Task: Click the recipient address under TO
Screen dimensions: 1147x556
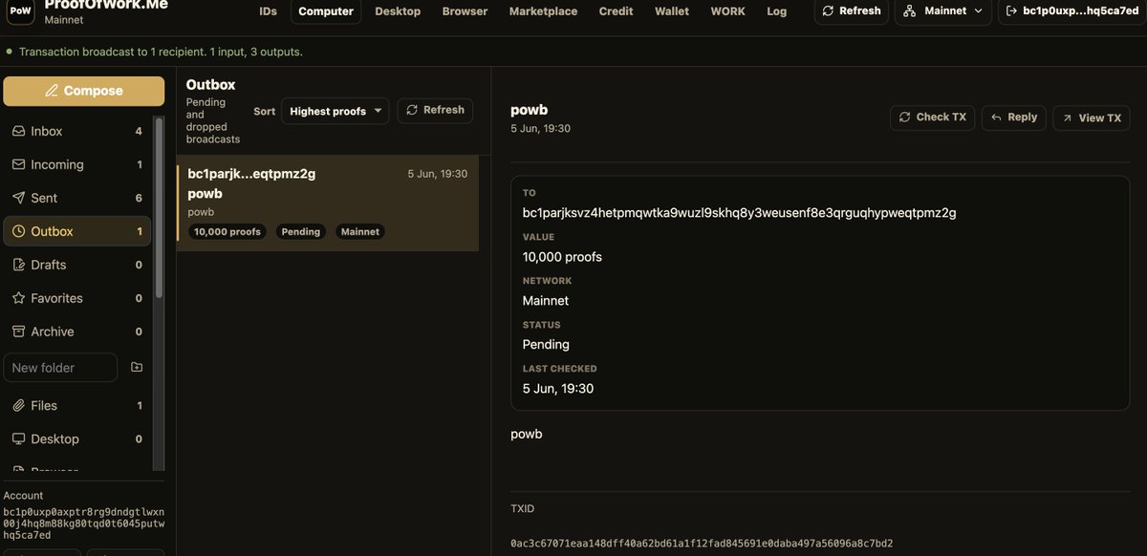Action: (x=739, y=212)
